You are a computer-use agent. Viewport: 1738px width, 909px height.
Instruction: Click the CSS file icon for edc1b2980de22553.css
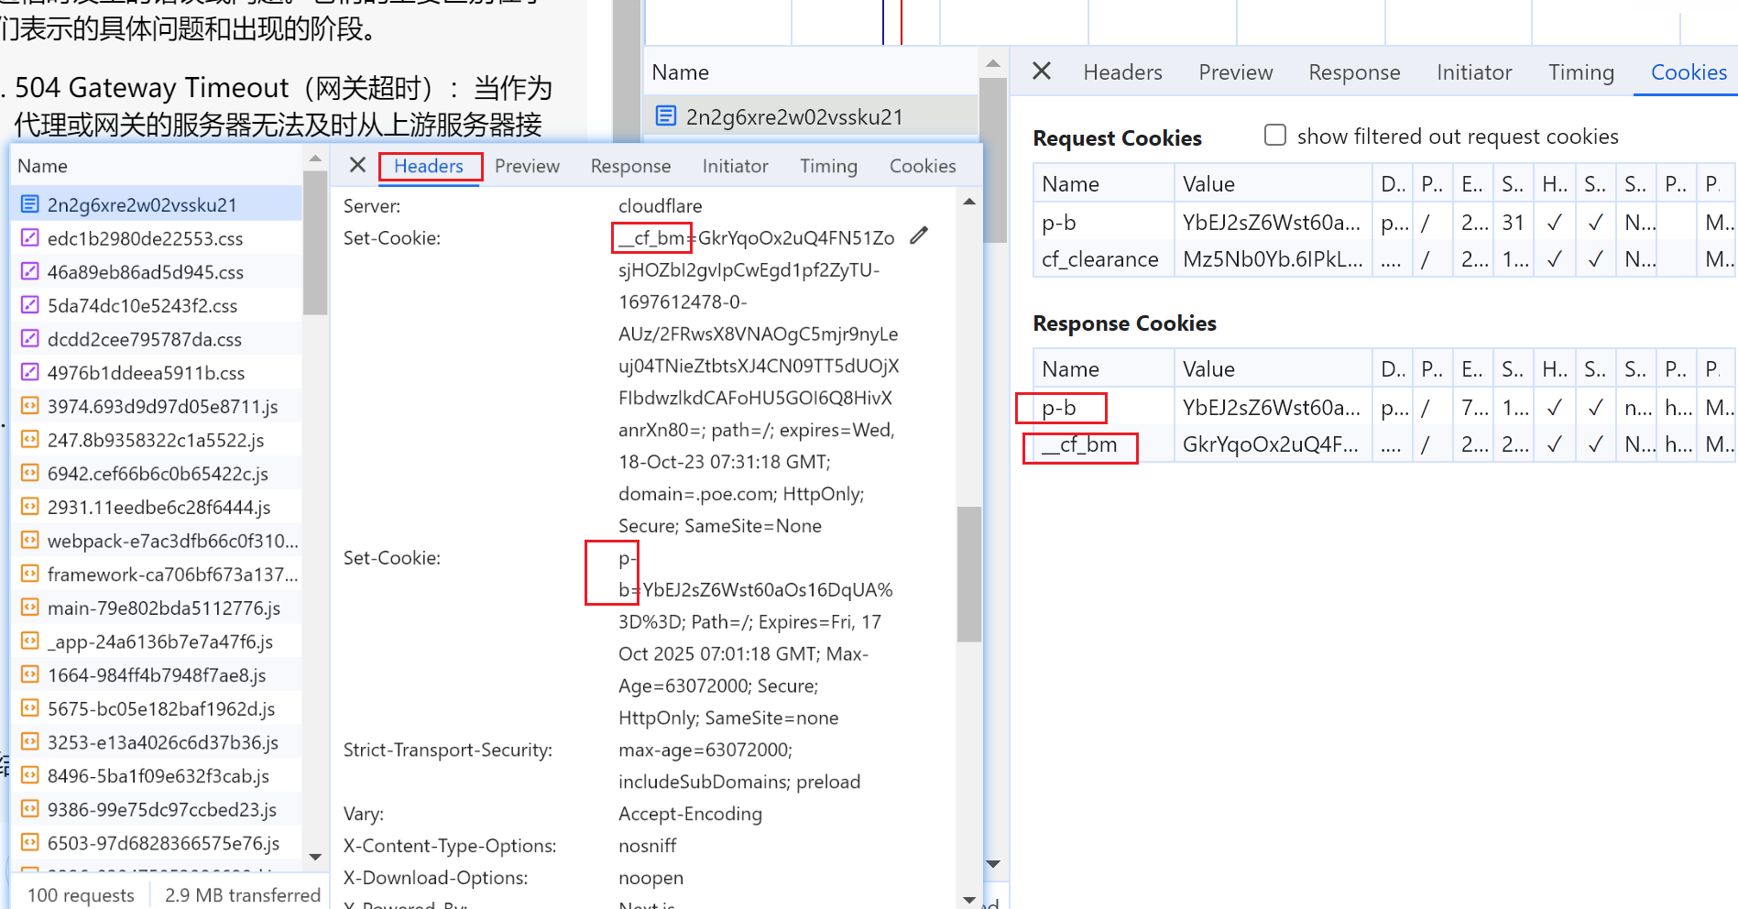pos(29,238)
